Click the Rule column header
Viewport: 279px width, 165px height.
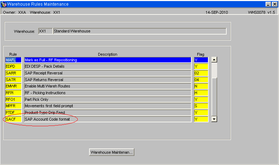[13, 54]
